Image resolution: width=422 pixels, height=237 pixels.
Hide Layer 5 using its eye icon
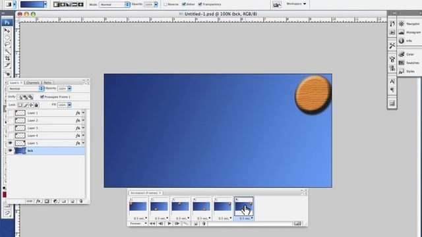pyautogui.click(x=11, y=144)
